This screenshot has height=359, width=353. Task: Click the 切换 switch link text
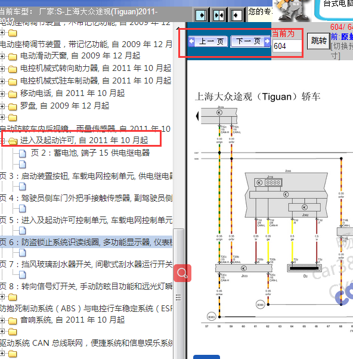(x=342, y=47)
